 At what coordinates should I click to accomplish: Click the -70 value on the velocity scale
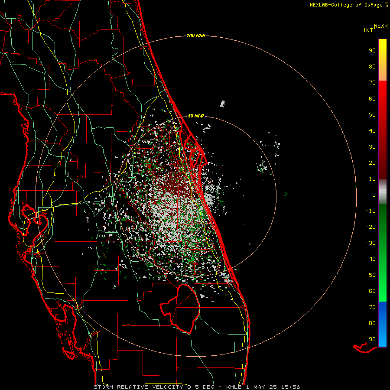pos(370,307)
